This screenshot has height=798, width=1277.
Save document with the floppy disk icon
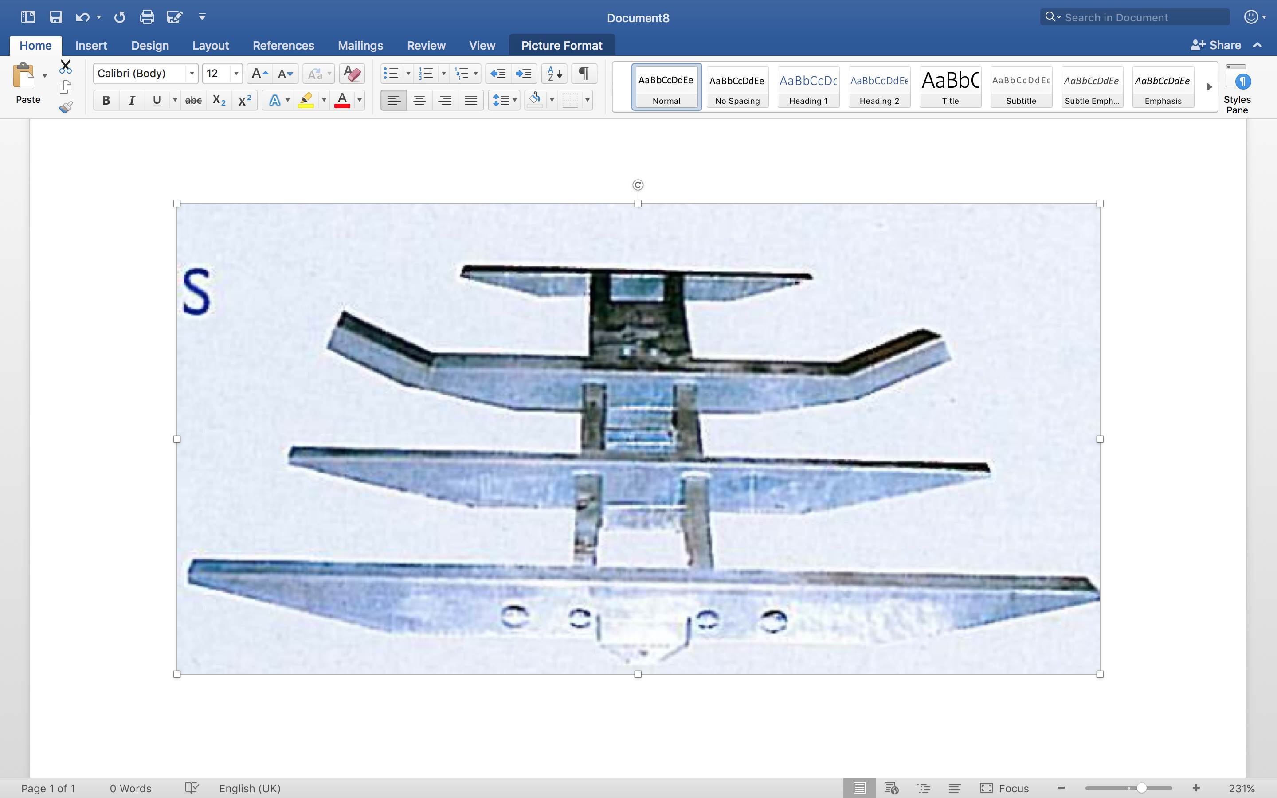[x=55, y=17]
